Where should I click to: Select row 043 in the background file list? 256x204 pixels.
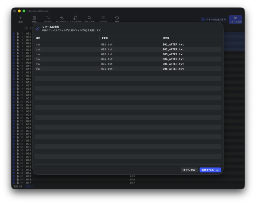(28, 170)
